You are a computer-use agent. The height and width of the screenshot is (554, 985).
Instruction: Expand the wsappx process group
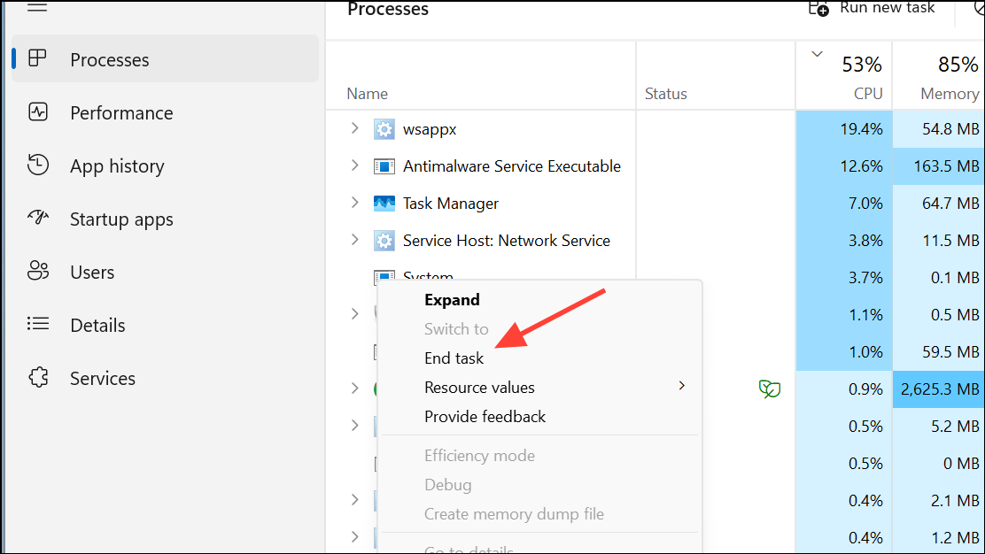point(354,128)
